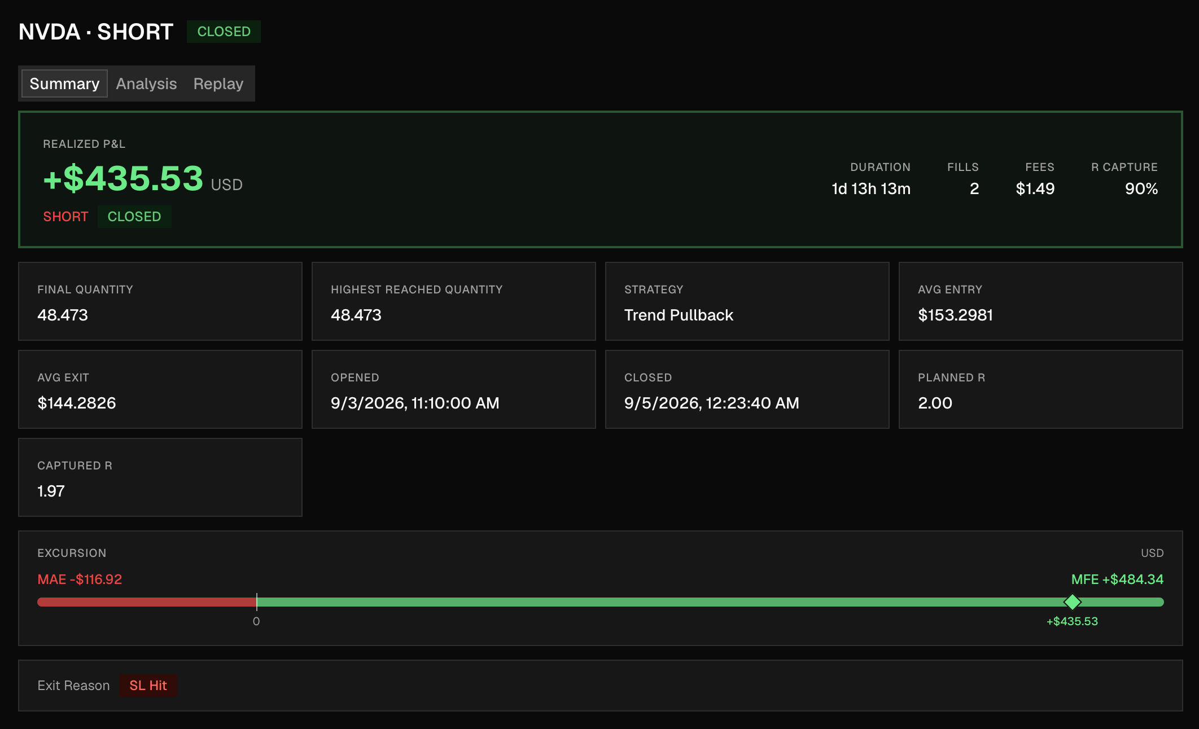Click the duration value 1d 13h 13m

[x=871, y=188]
